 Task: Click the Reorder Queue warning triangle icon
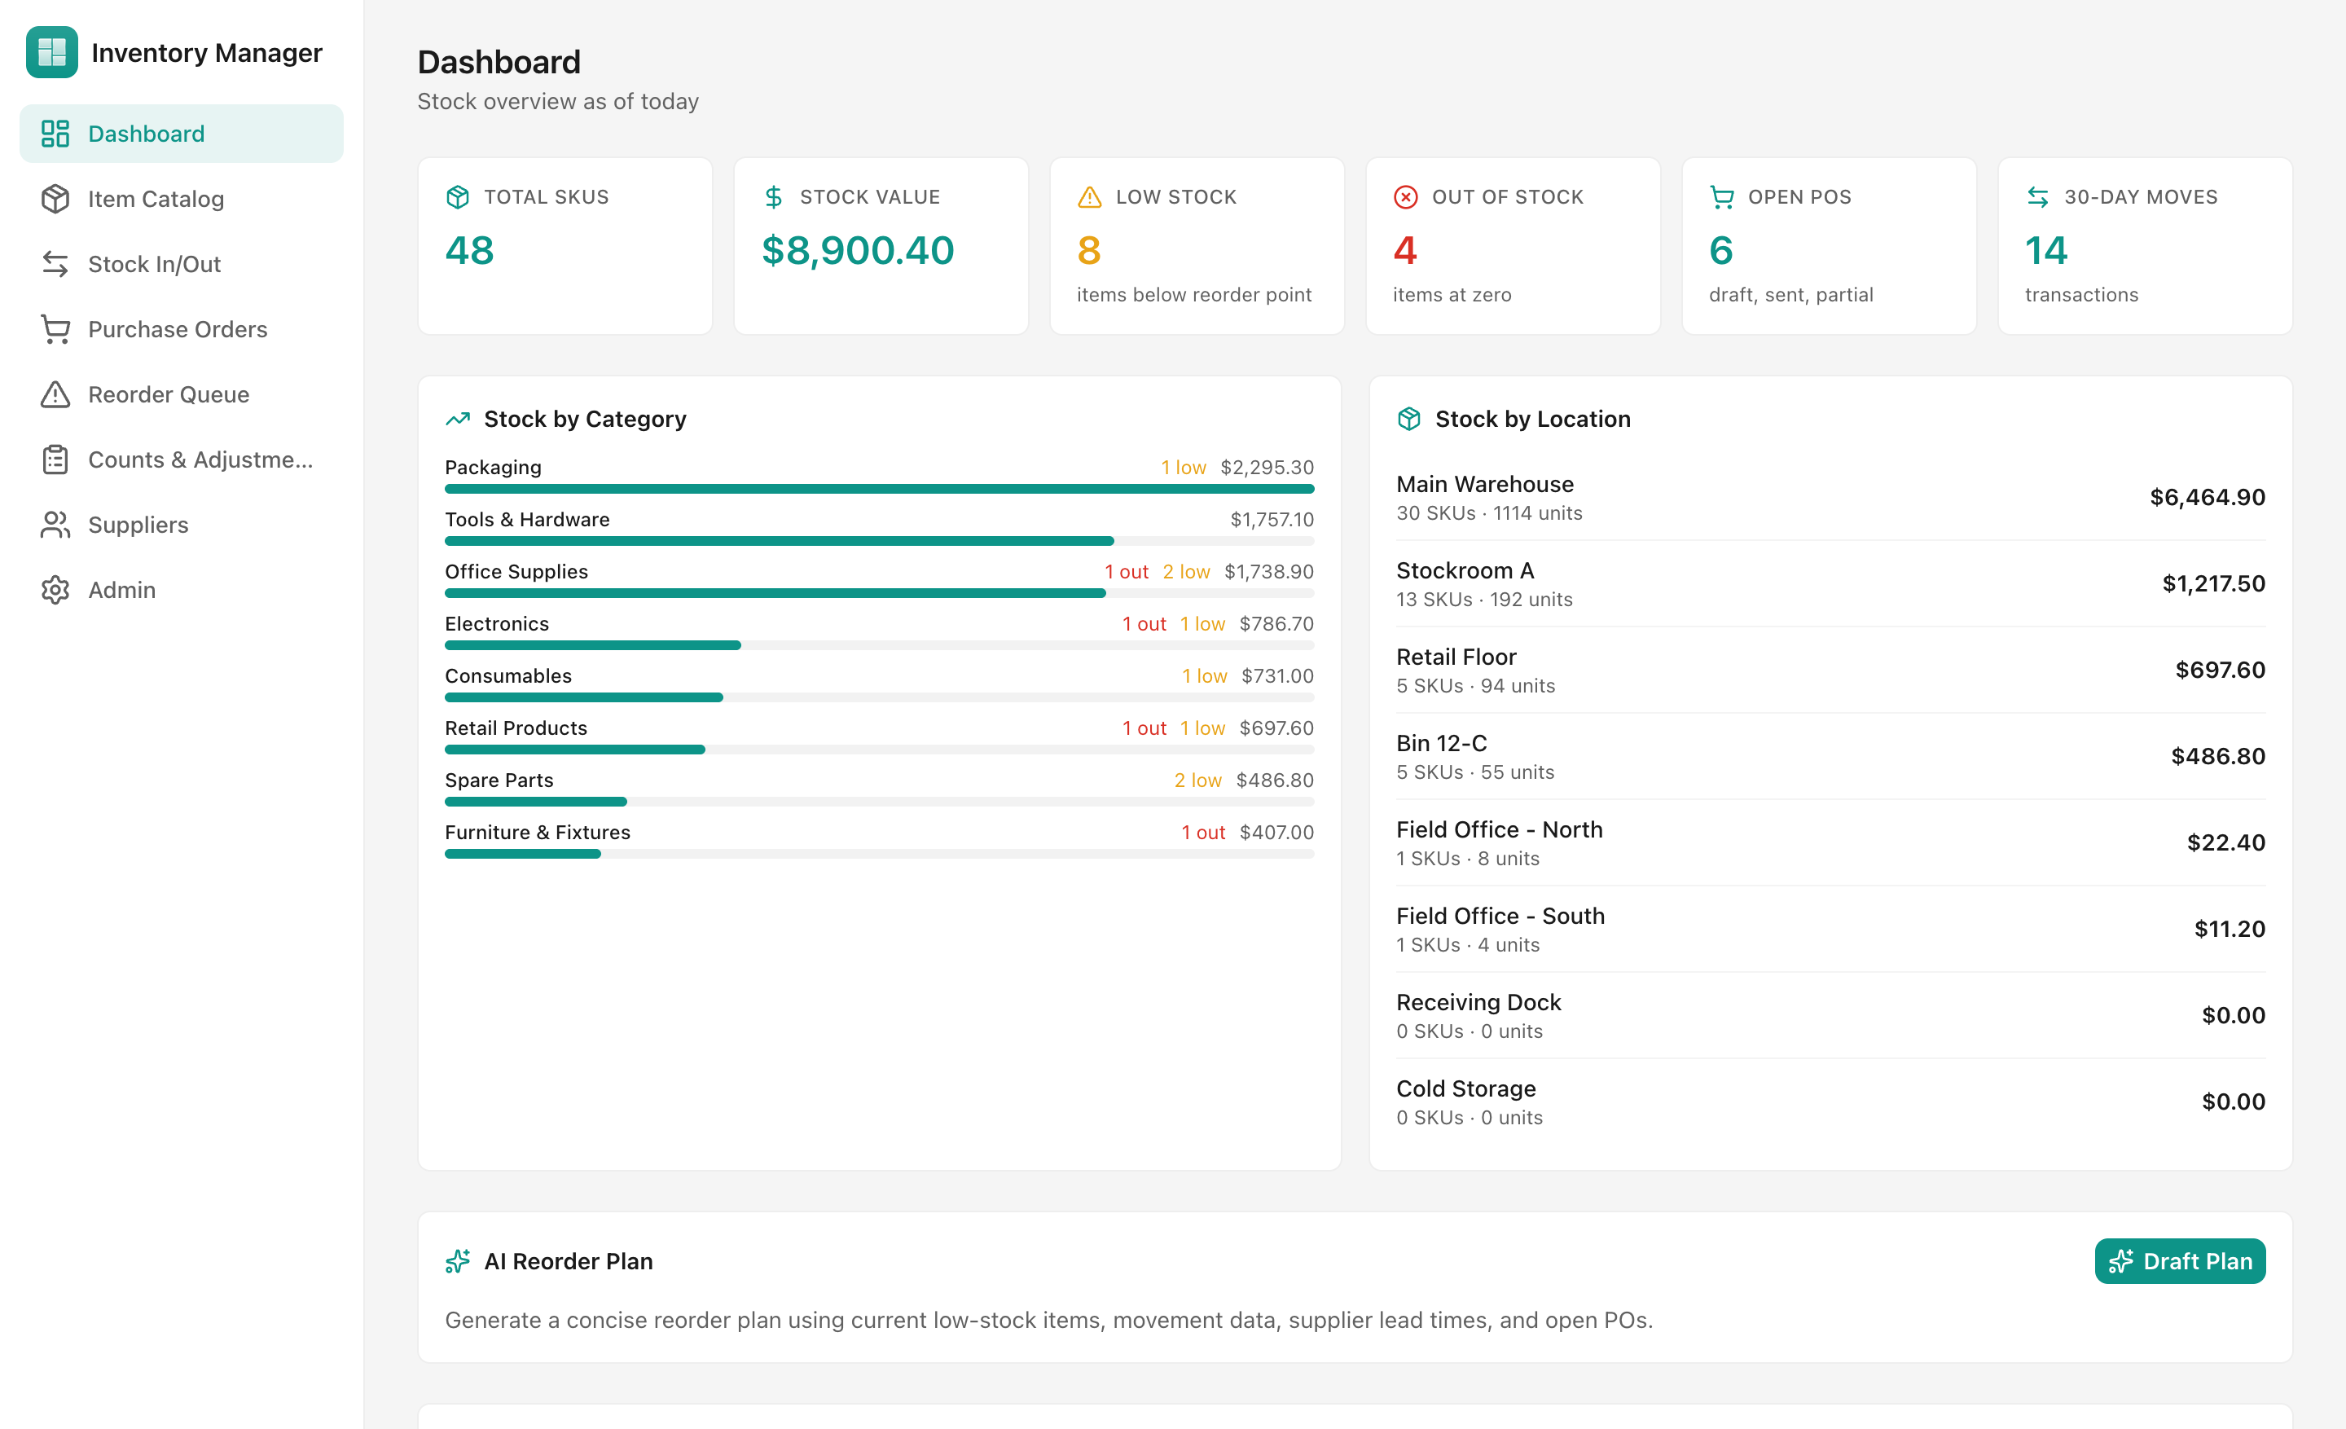tap(55, 394)
